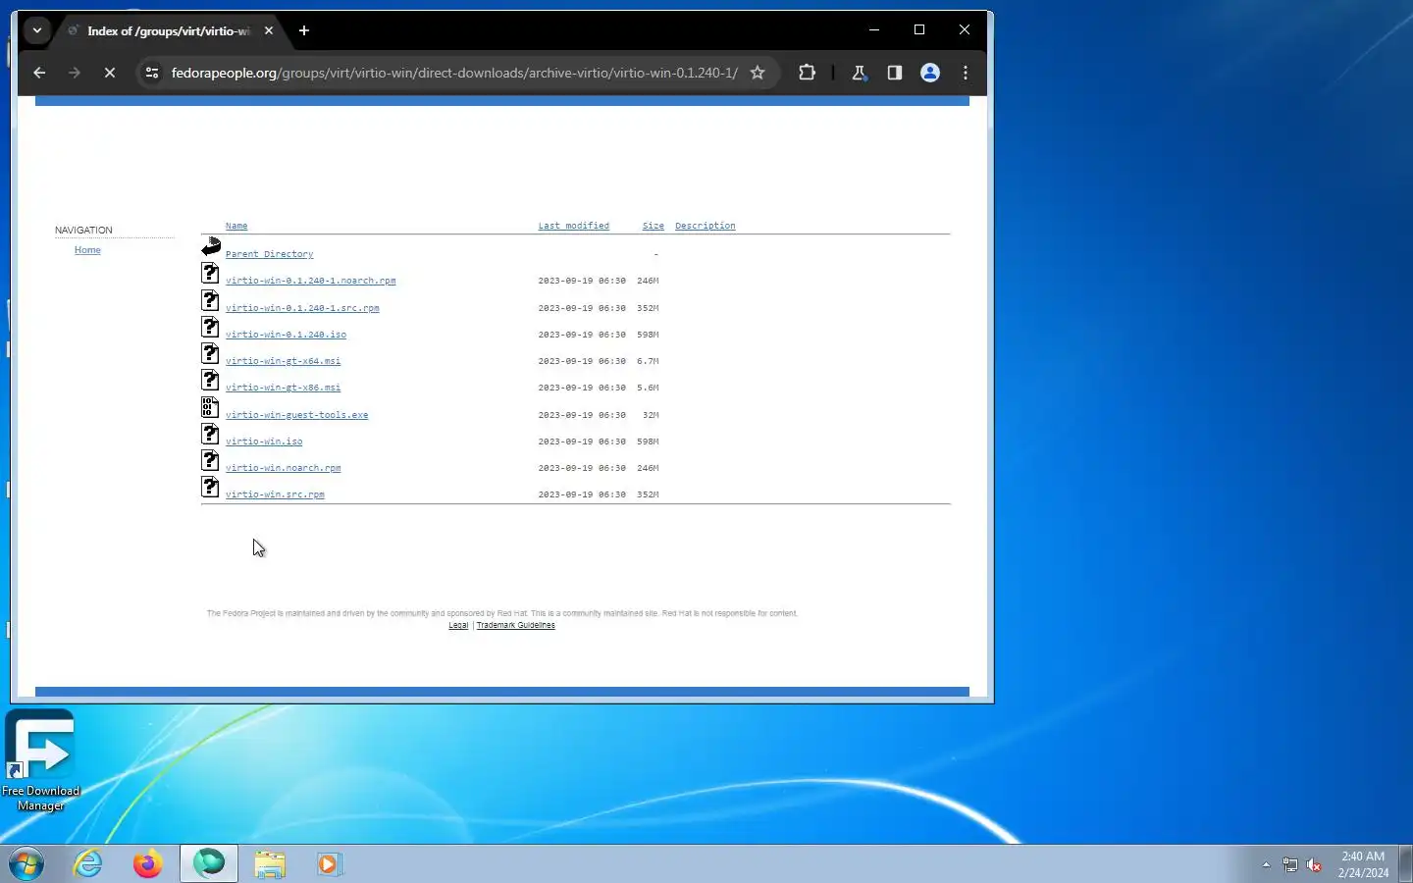
Task: Open site information icon in address bar
Action: click(151, 73)
